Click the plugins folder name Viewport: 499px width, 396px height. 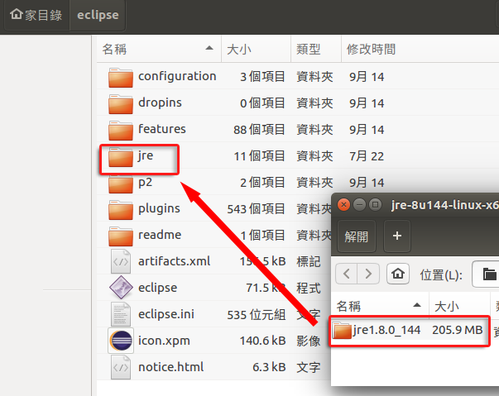[159, 209]
